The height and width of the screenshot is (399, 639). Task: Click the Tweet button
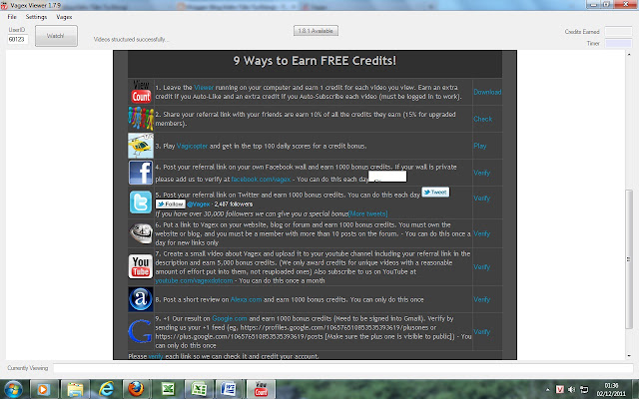[x=435, y=192]
